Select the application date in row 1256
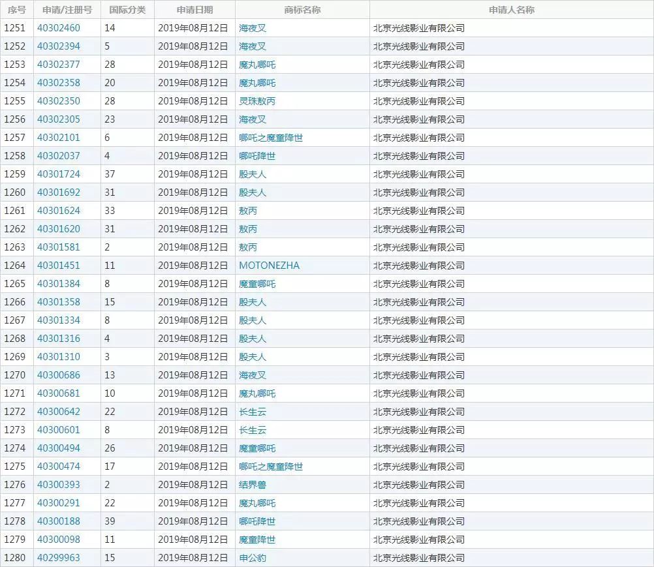Viewport: 654px width, 567px height. pos(193,119)
